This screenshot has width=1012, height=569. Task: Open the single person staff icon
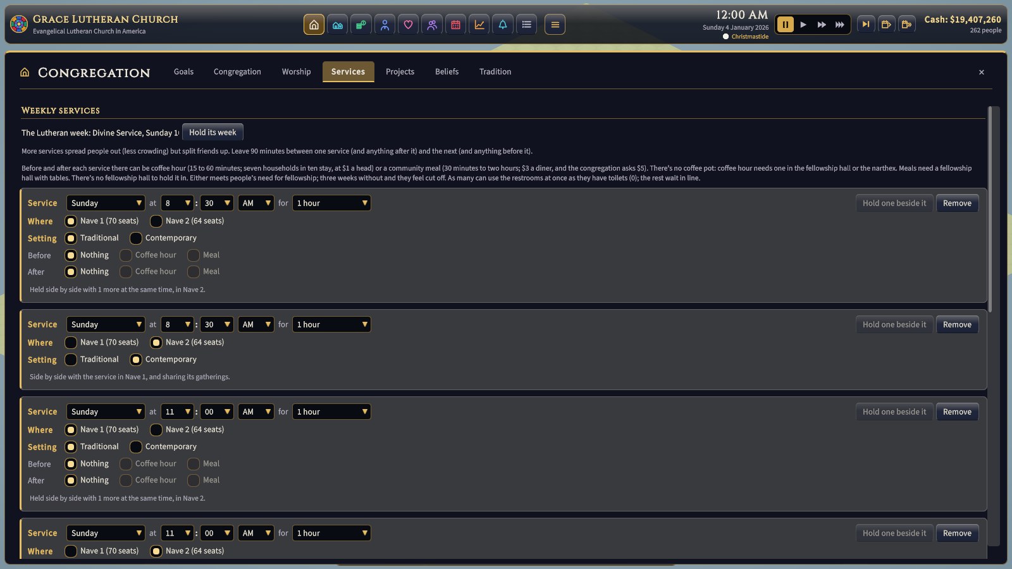coord(385,25)
